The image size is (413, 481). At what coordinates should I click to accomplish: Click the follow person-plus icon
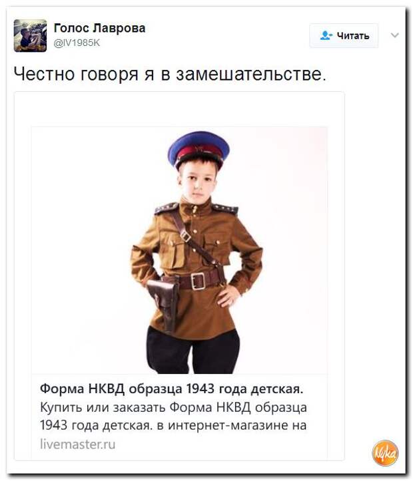(x=326, y=35)
